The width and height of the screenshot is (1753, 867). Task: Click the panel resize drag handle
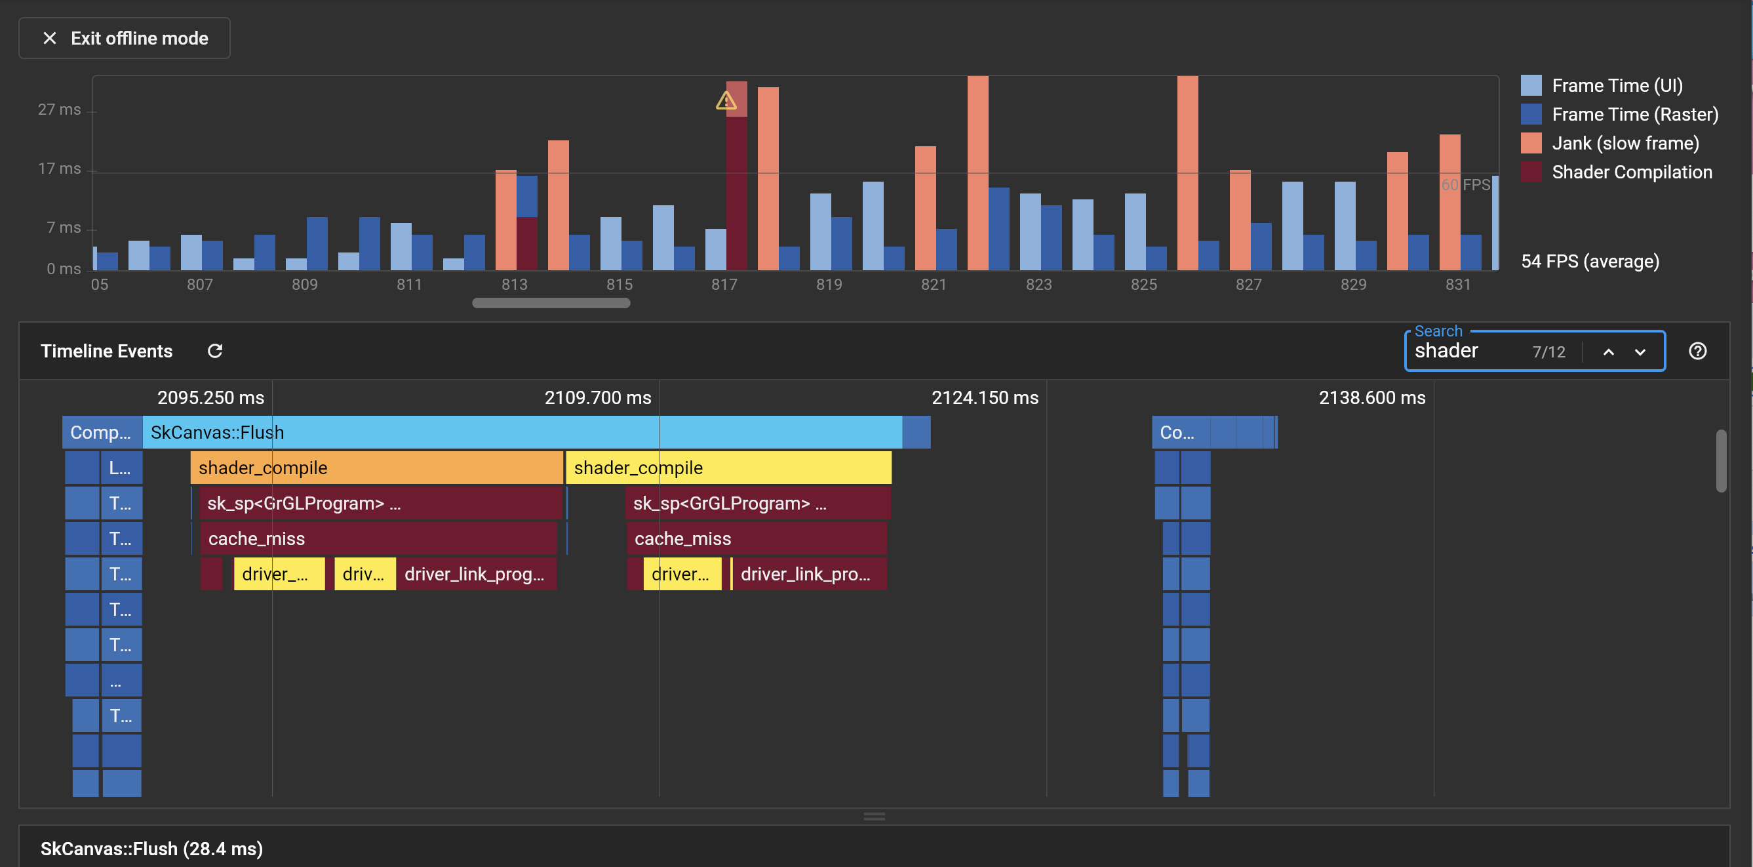coord(874,816)
